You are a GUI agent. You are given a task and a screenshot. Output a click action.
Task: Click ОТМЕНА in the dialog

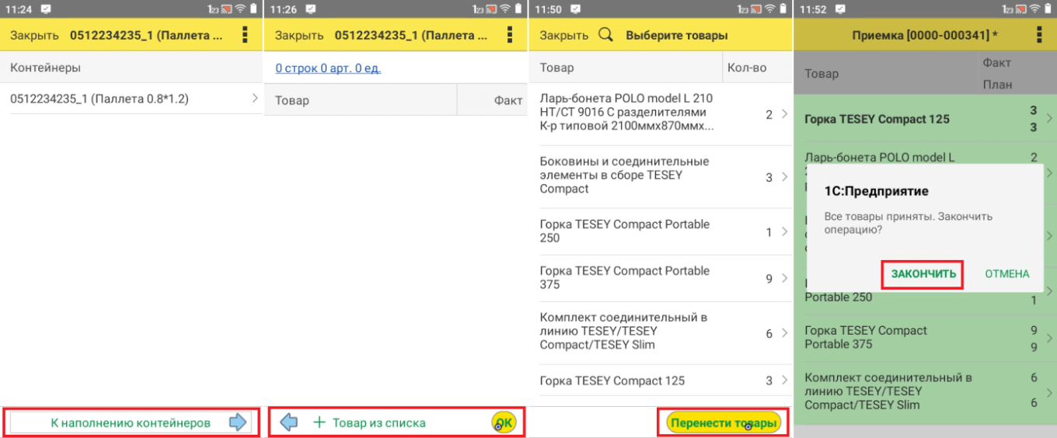coord(1006,274)
